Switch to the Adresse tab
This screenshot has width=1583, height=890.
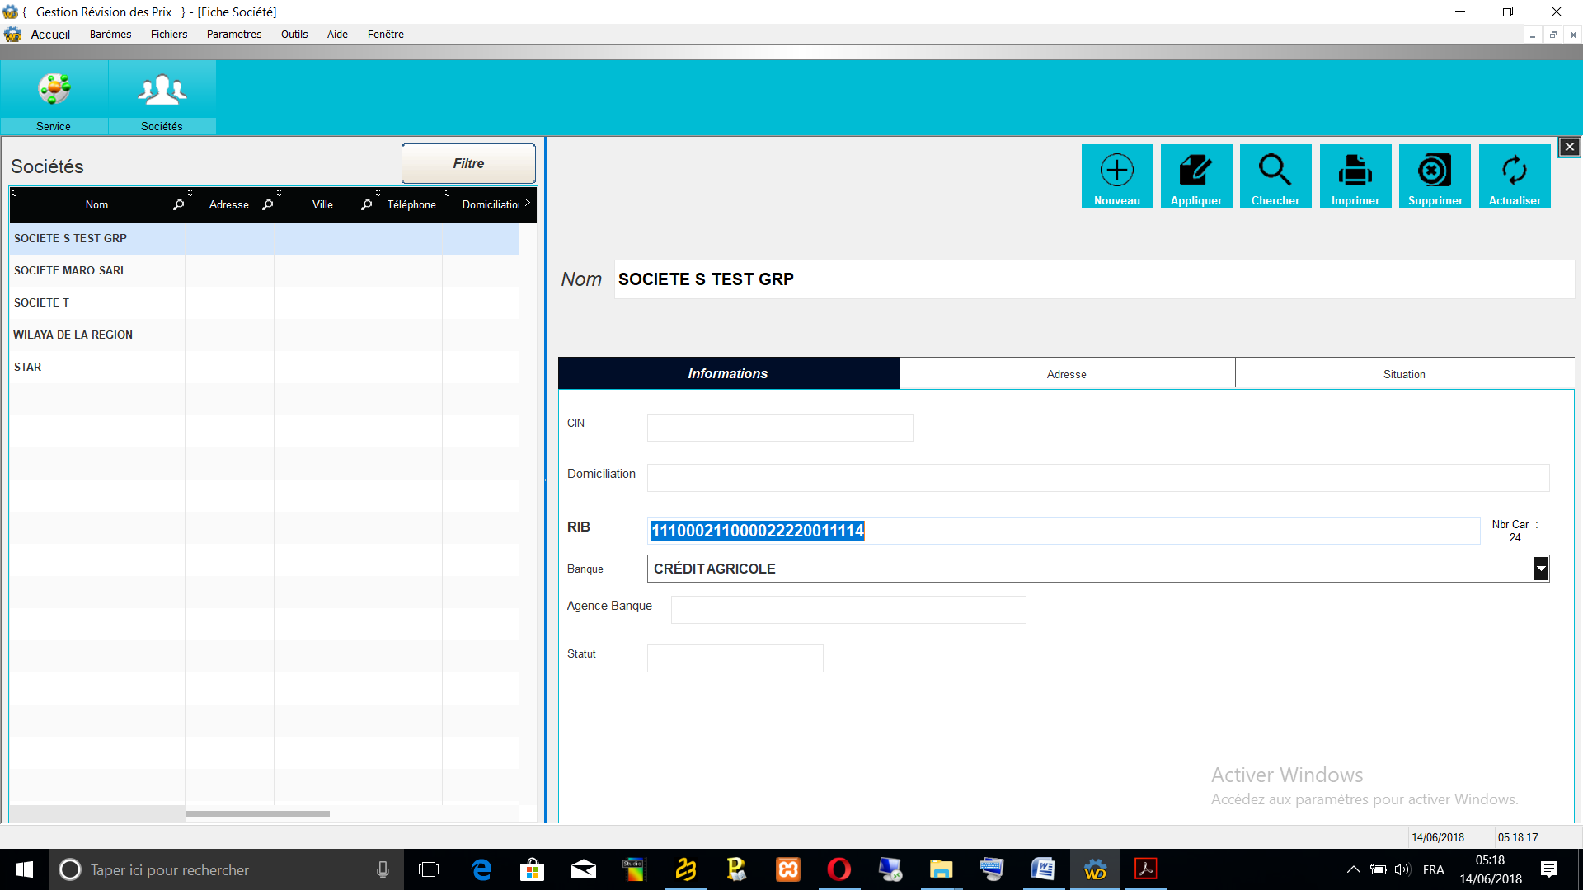tap(1066, 374)
